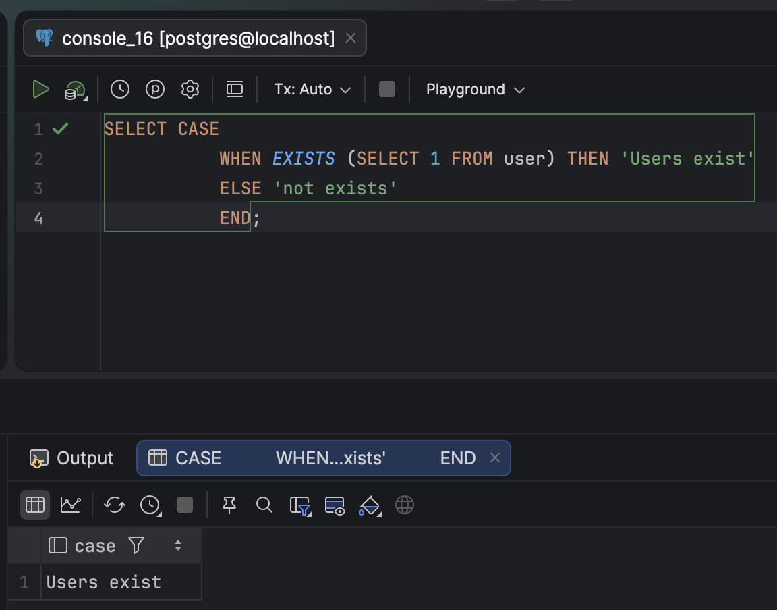The width and height of the screenshot is (777, 610).
Task: Pin the result tab with pin icon
Action: (x=229, y=505)
